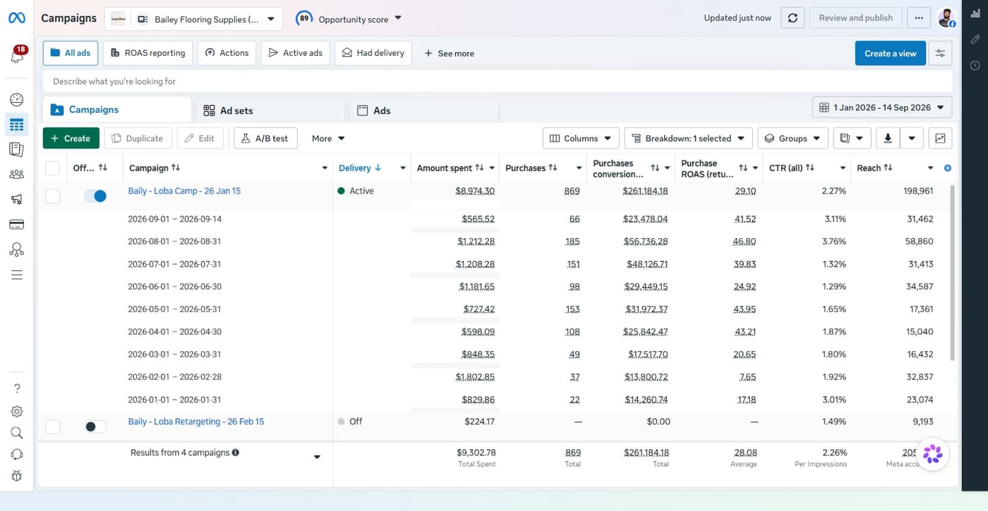988x511 pixels.
Task: Select the Campaigns table icon in sidebar
Action: coord(17,125)
